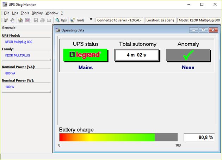
Task: Open the File menu
Action: [6, 13]
